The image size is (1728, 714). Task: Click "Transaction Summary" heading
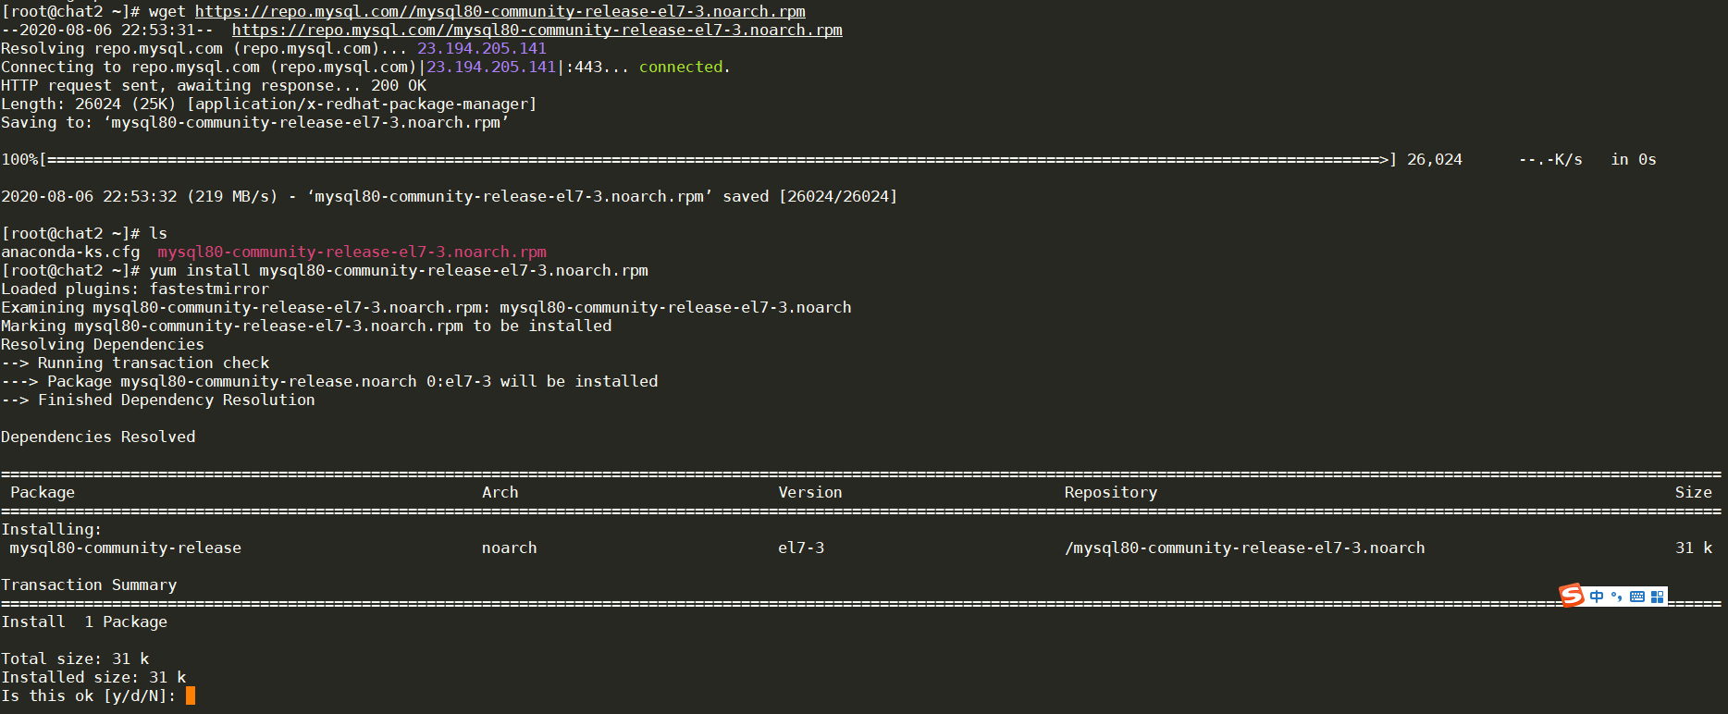click(x=89, y=585)
